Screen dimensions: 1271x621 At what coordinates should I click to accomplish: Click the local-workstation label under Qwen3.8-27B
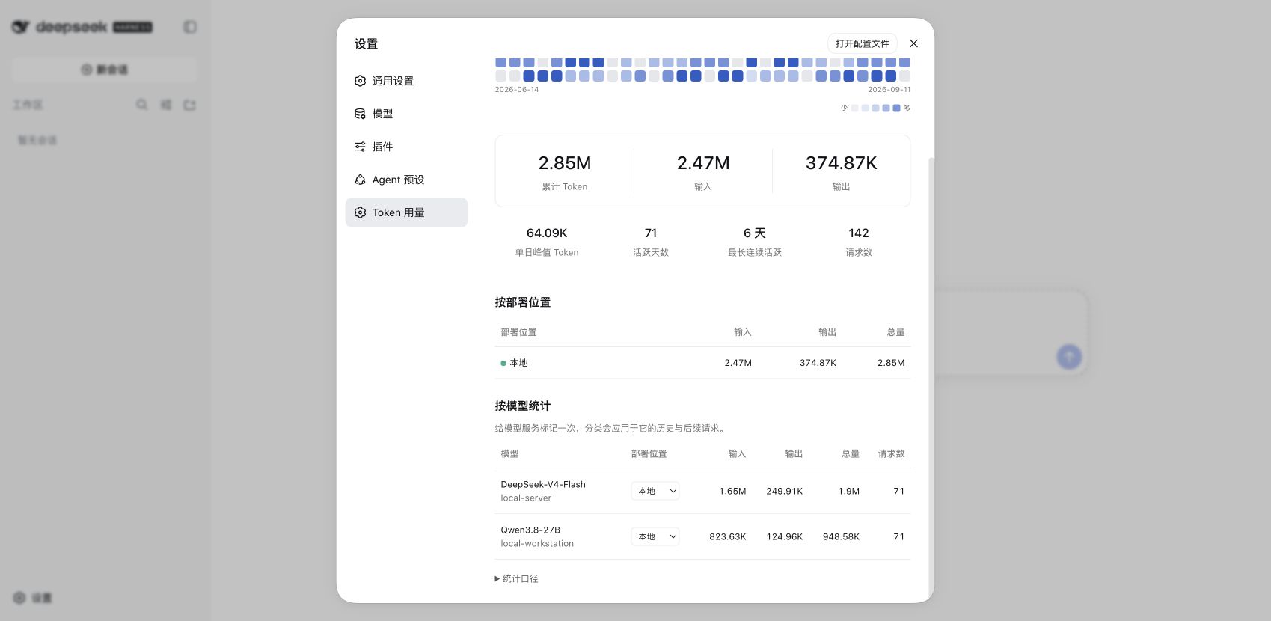click(x=537, y=543)
